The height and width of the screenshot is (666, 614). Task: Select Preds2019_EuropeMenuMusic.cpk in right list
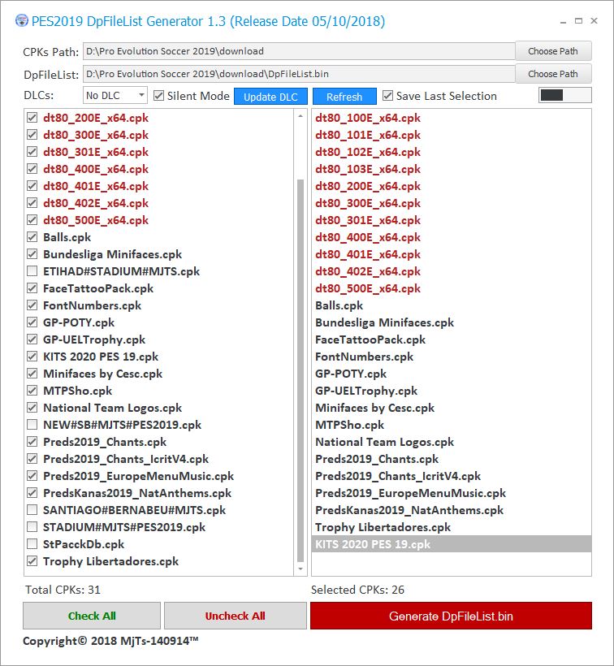click(452, 493)
